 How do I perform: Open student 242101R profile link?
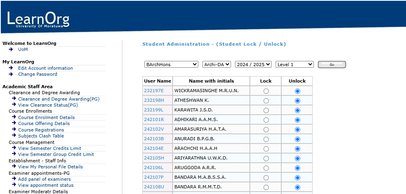pyautogui.click(x=154, y=119)
